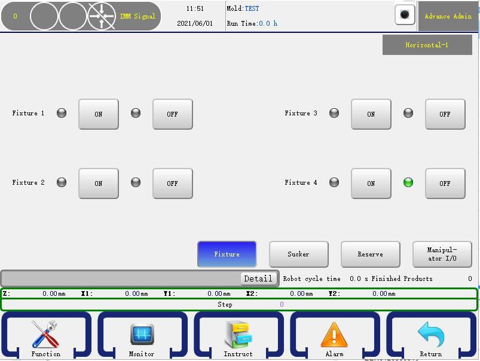Open the Instruct file cabinet icon
Viewport: 480px width, 361px height.
[x=238, y=336]
